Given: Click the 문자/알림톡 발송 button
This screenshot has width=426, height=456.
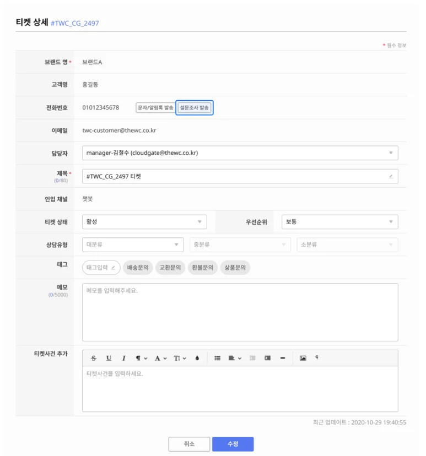Looking at the screenshot, I should (155, 108).
